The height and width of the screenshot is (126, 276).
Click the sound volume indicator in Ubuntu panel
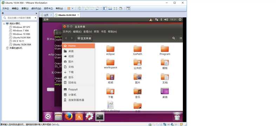pyautogui.click(x=166, y=20)
